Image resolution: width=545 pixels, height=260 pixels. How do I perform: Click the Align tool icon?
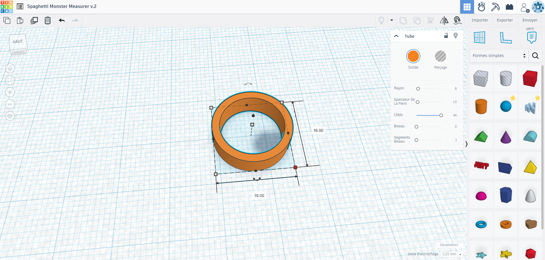point(431,20)
